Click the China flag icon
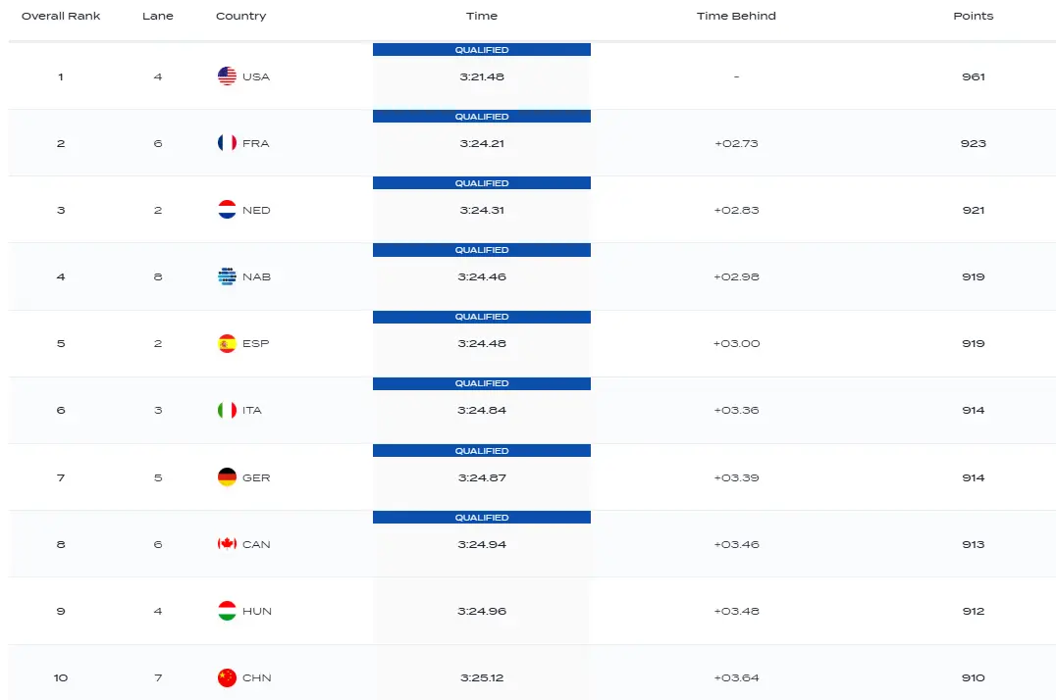Screen dimensions: 1056x700 [227, 677]
